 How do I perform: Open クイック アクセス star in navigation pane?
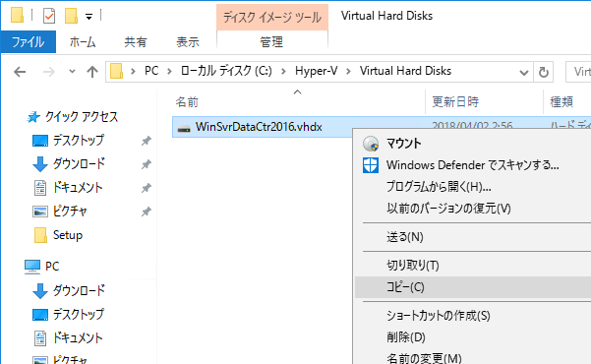point(33,117)
